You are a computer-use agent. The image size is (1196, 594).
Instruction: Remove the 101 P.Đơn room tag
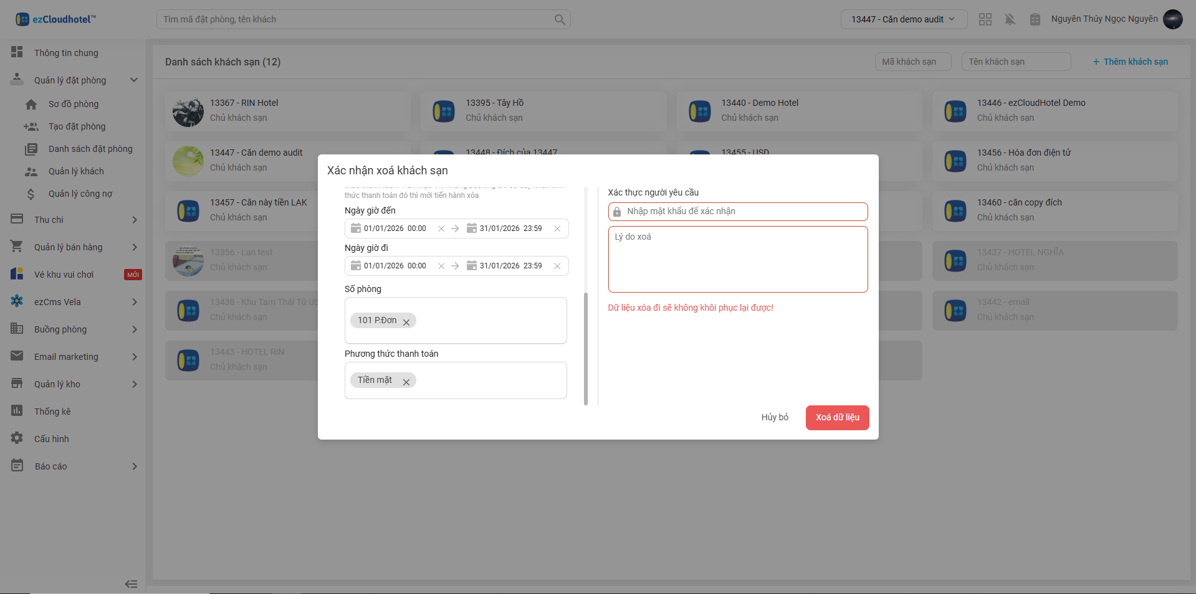(x=406, y=322)
